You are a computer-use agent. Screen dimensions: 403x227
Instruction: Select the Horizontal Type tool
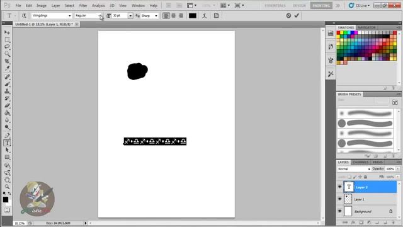click(7, 143)
